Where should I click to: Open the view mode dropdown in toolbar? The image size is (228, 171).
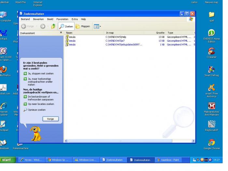point(98,26)
